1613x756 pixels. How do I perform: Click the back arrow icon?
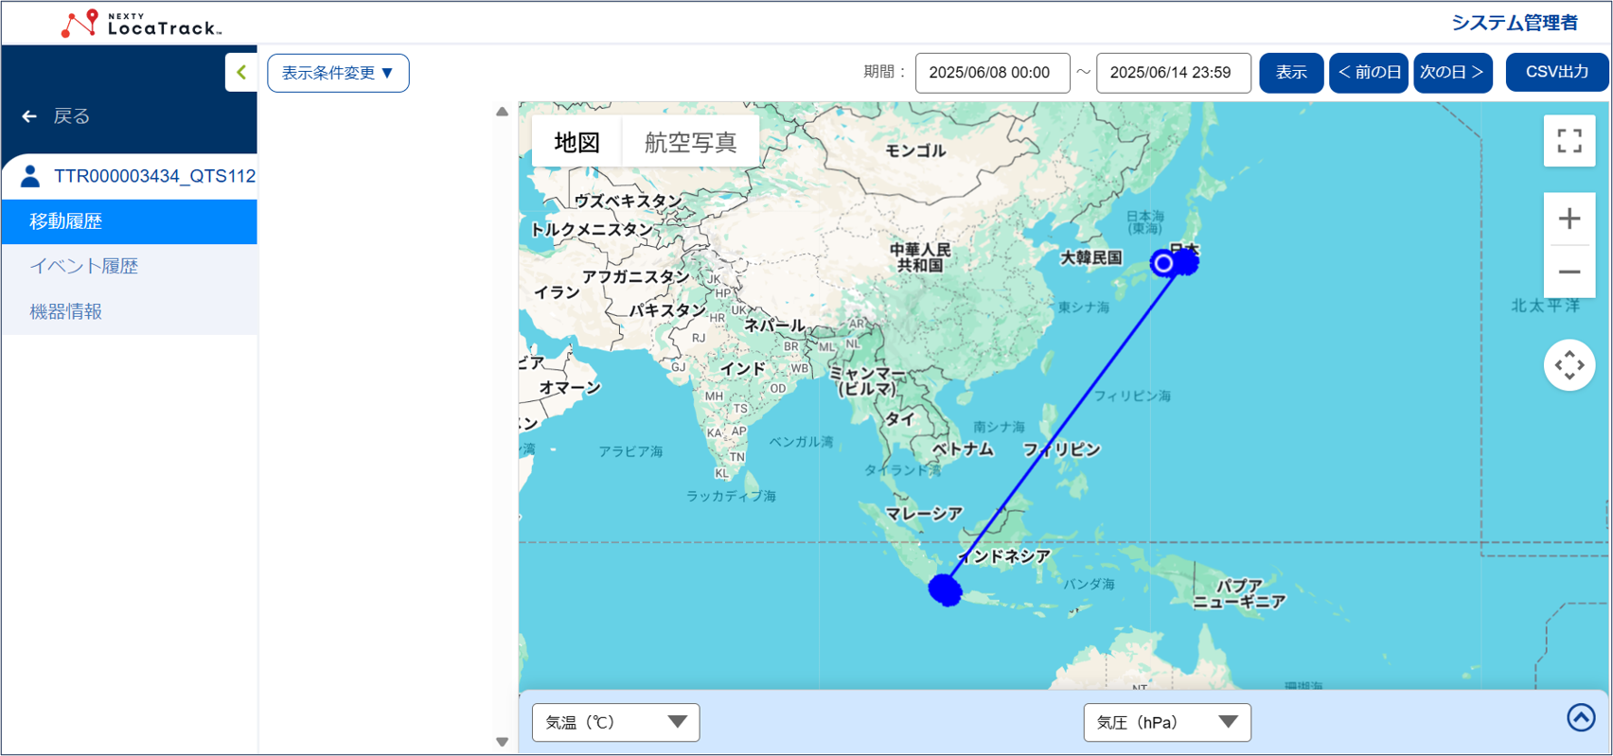click(29, 116)
